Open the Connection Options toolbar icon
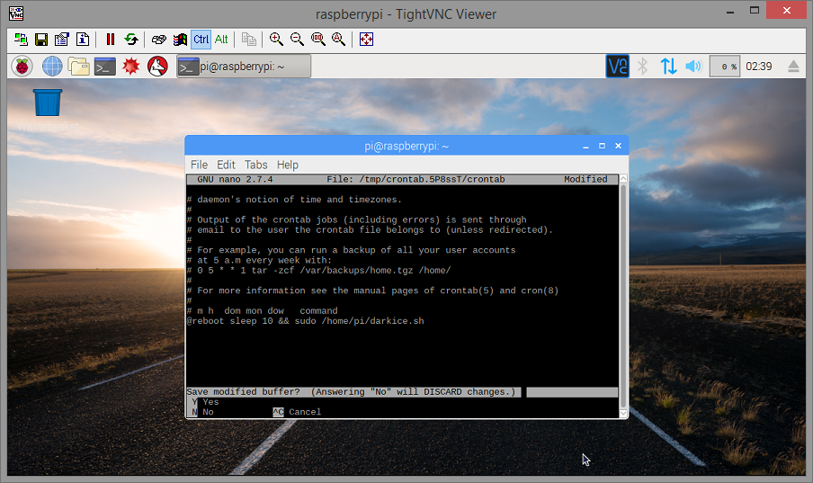This screenshot has height=483, width=813. [x=62, y=40]
